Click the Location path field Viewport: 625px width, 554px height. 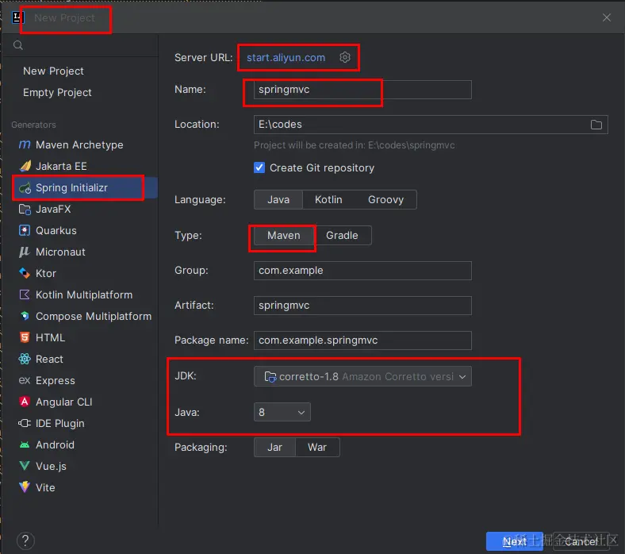pos(431,125)
